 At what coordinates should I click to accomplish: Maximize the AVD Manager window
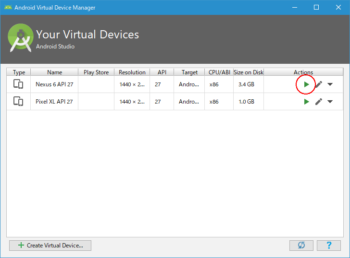pyautogui.click(x=316, y=7)
